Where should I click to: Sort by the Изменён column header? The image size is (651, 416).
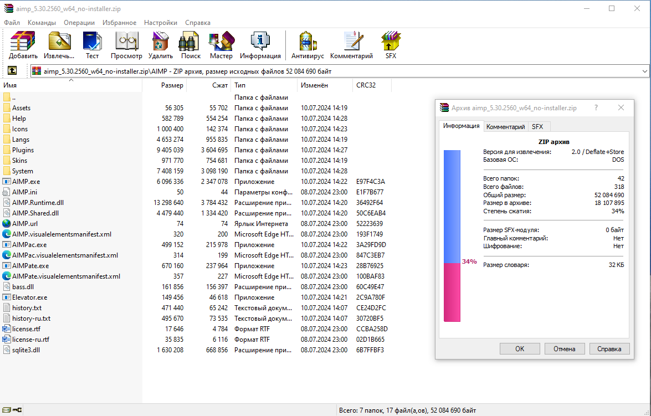pyautogui.click(x=325, y=85)
